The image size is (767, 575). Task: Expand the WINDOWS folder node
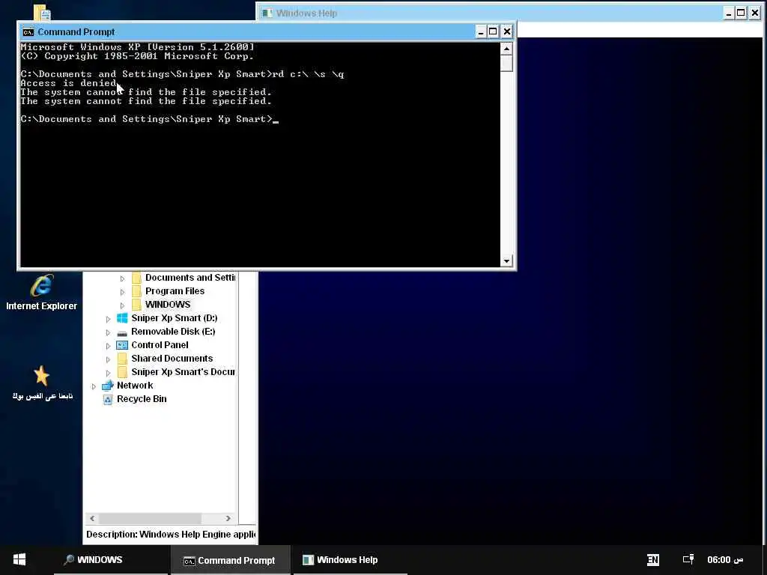tap(122, 305)
